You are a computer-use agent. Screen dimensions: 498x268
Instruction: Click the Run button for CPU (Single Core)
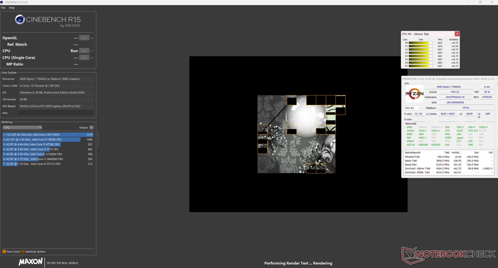point(84,58)
